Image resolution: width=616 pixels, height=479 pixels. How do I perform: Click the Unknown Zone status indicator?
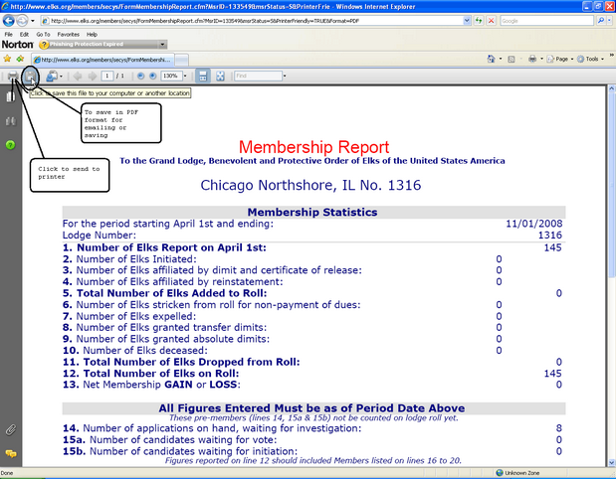518,473
